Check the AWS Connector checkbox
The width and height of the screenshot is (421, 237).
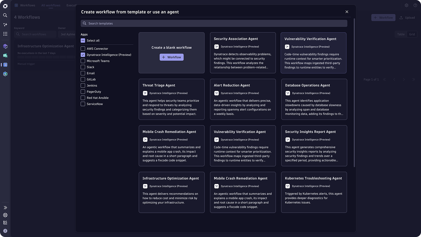pyautogui.click(x=83, y=49)
